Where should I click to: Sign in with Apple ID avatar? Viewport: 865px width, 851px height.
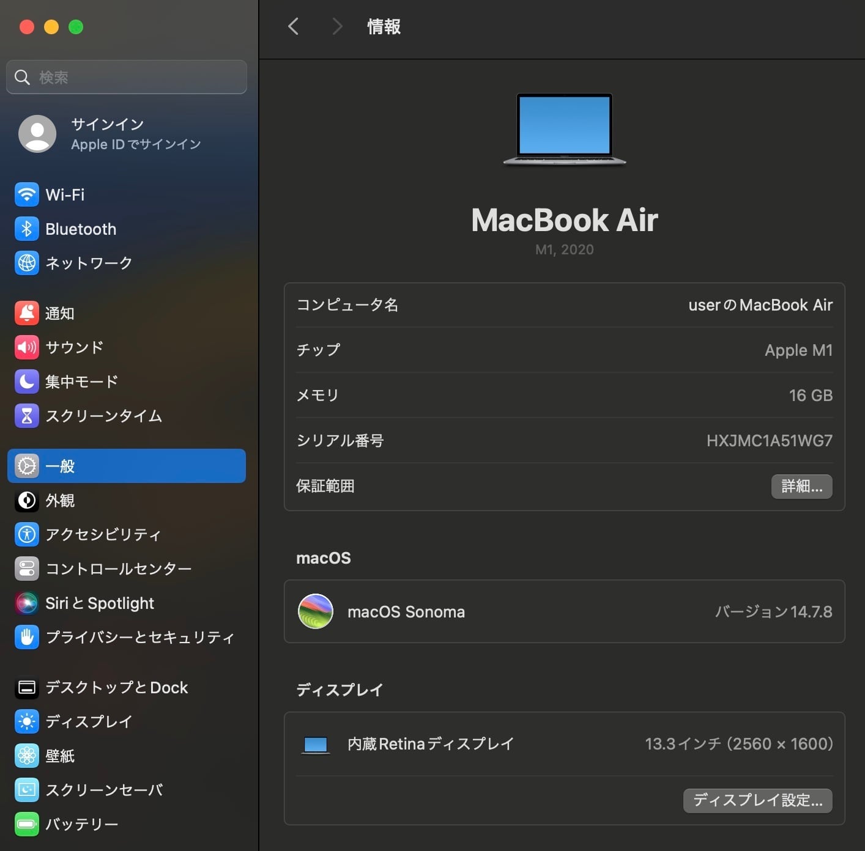[37, 134]
